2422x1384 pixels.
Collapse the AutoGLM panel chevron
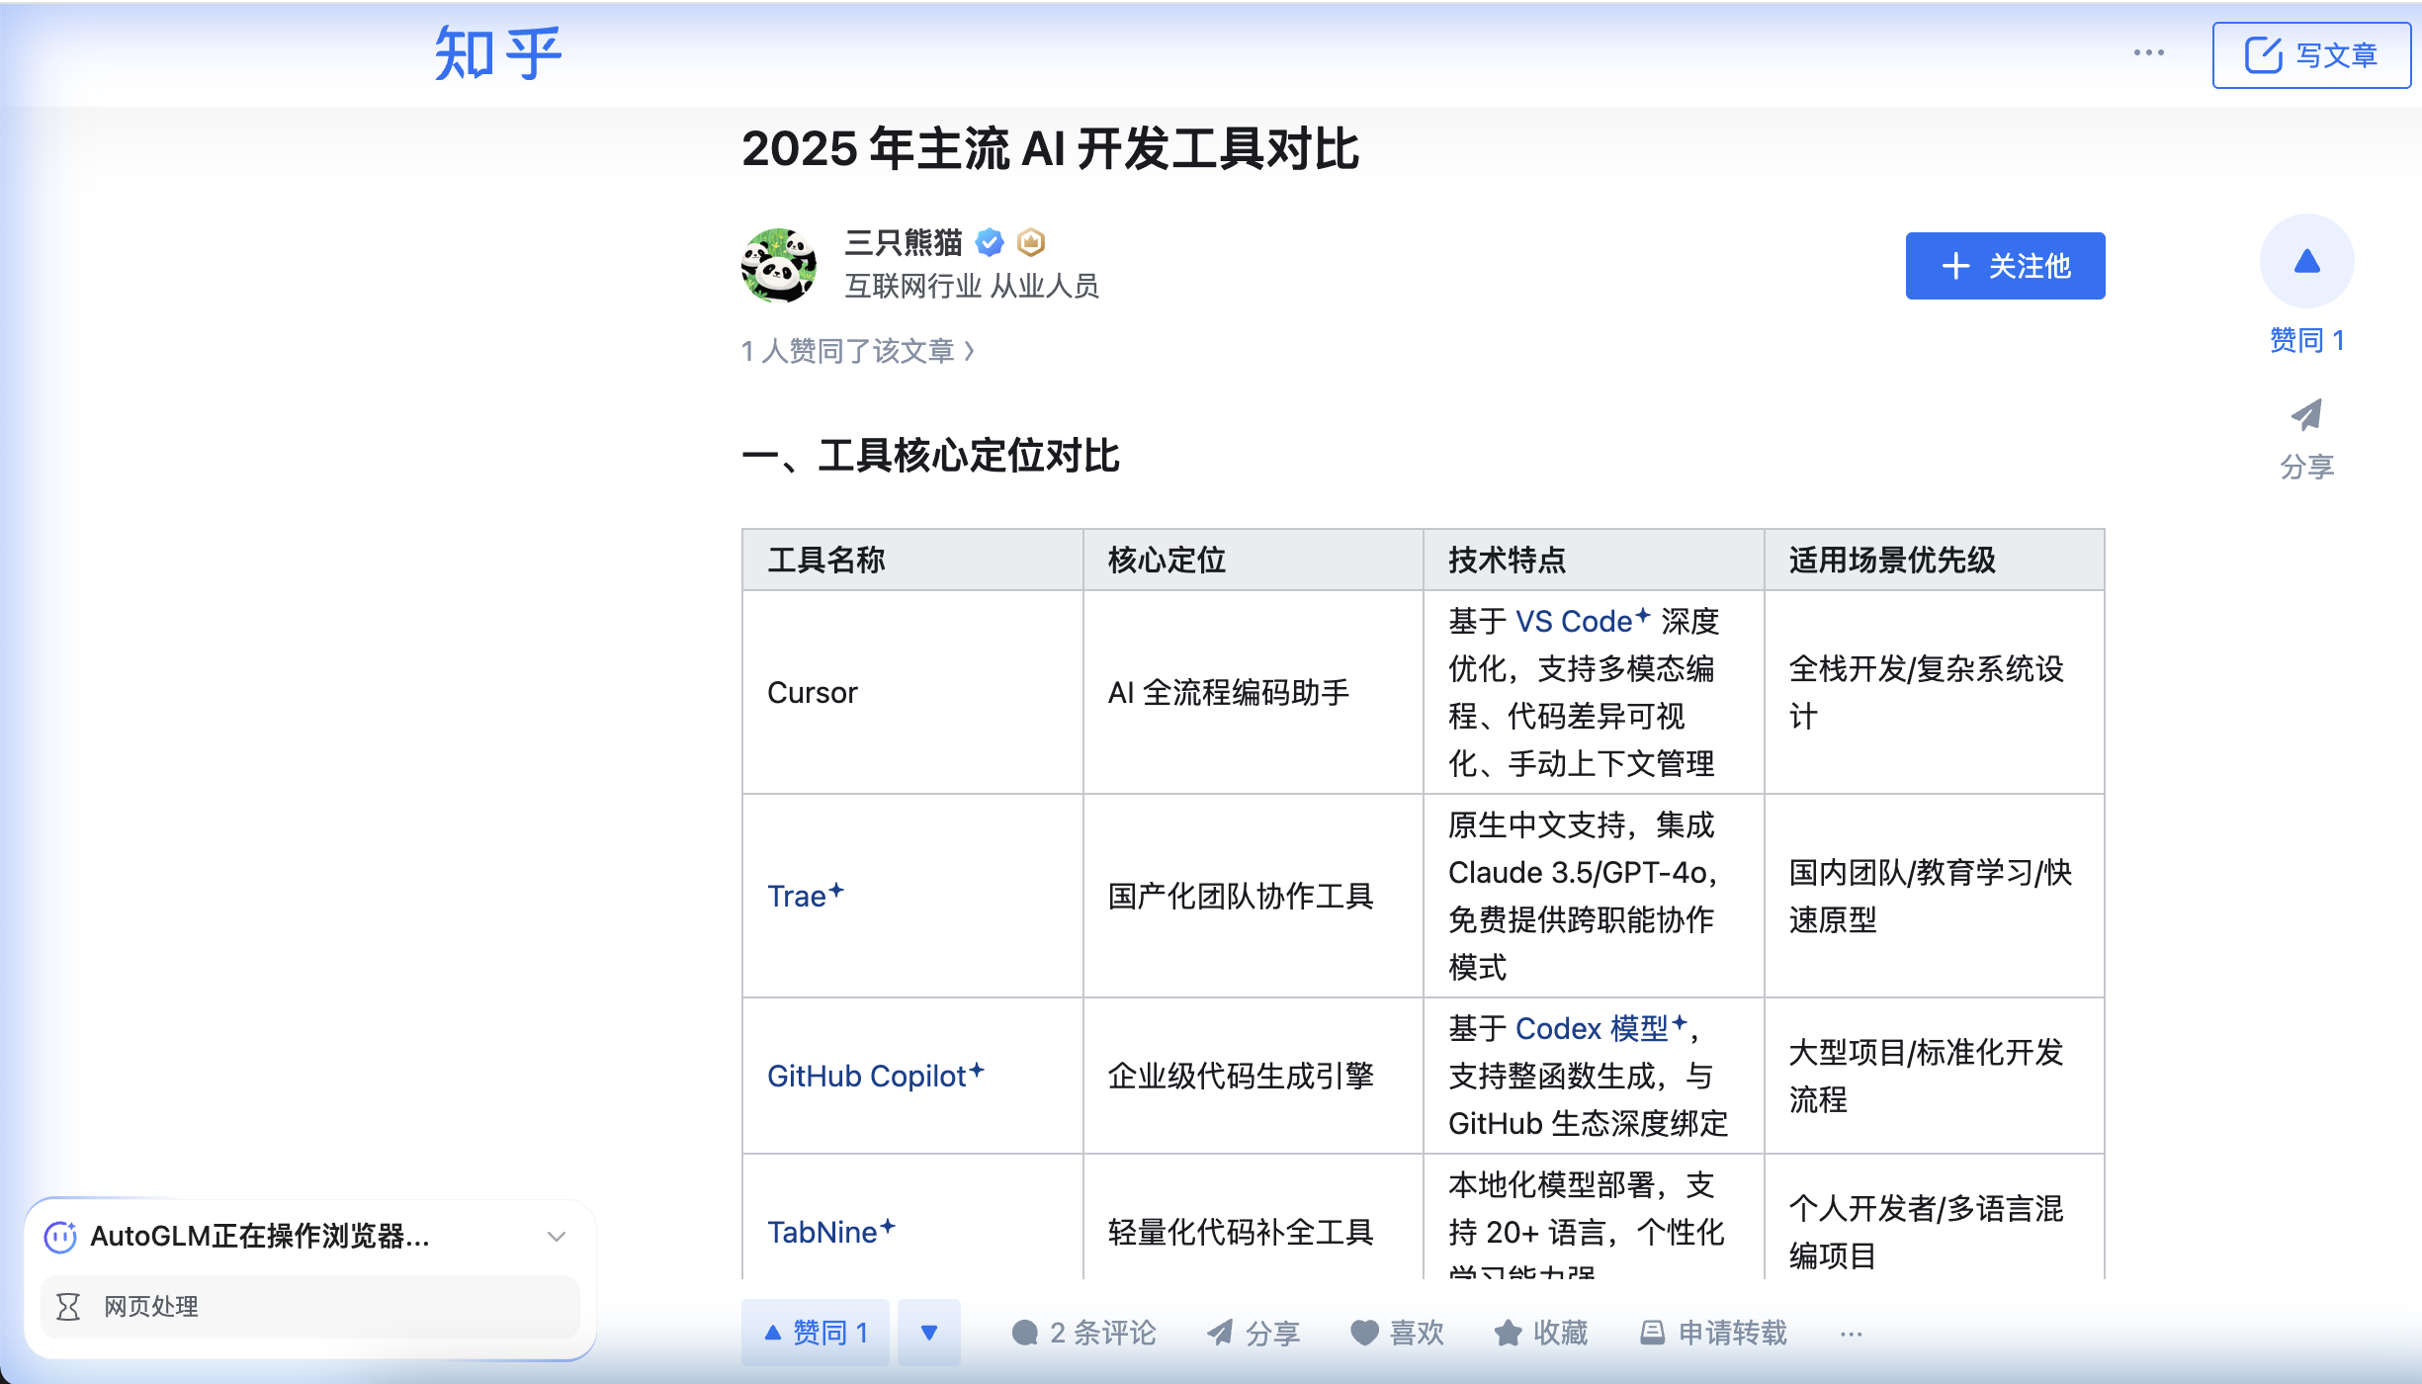coord(557,1237)
